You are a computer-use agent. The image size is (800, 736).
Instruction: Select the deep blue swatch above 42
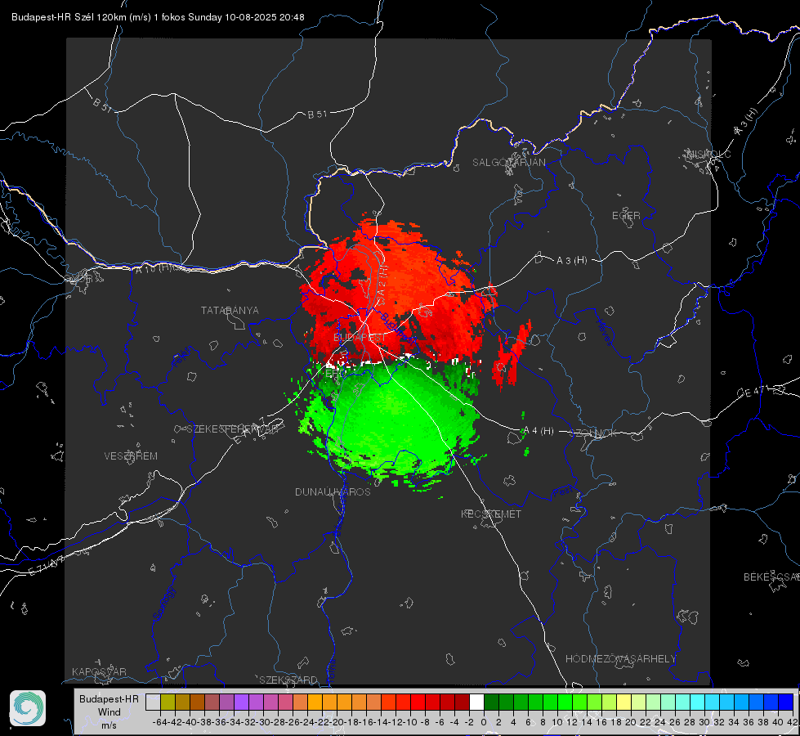(786, 702)
